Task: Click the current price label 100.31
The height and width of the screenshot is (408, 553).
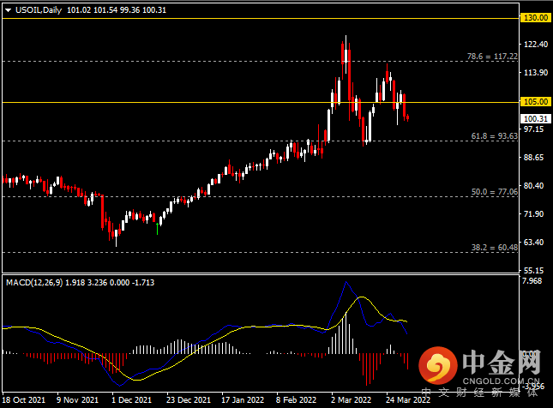Action: click(x=535, y=119)
